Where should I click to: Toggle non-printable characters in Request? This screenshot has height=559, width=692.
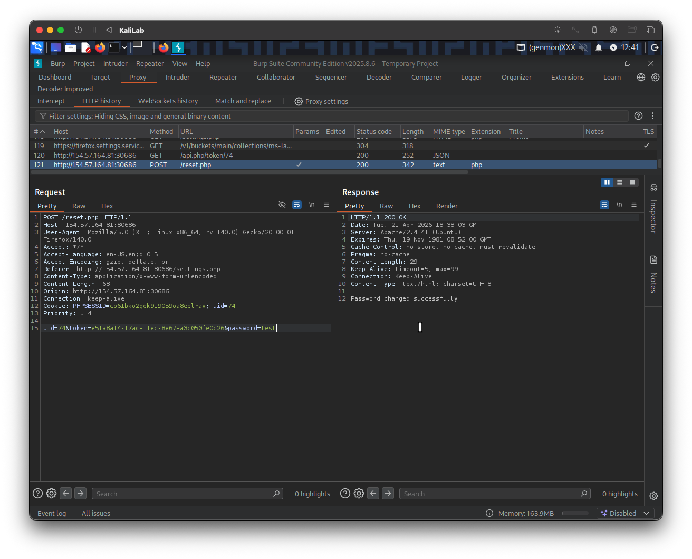pos(282,205)
